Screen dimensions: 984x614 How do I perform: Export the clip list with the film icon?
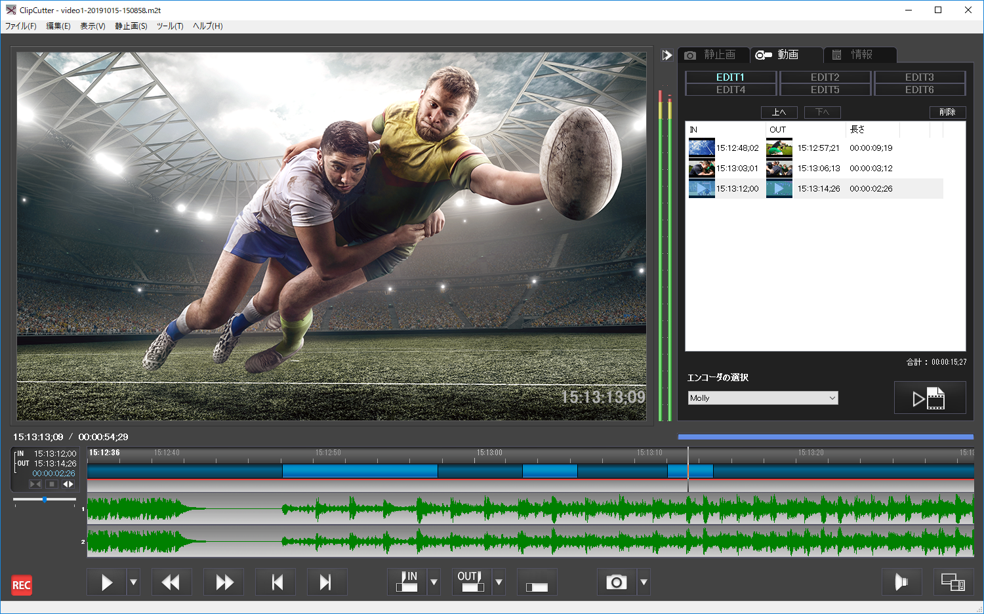click(x=929, y=398)
